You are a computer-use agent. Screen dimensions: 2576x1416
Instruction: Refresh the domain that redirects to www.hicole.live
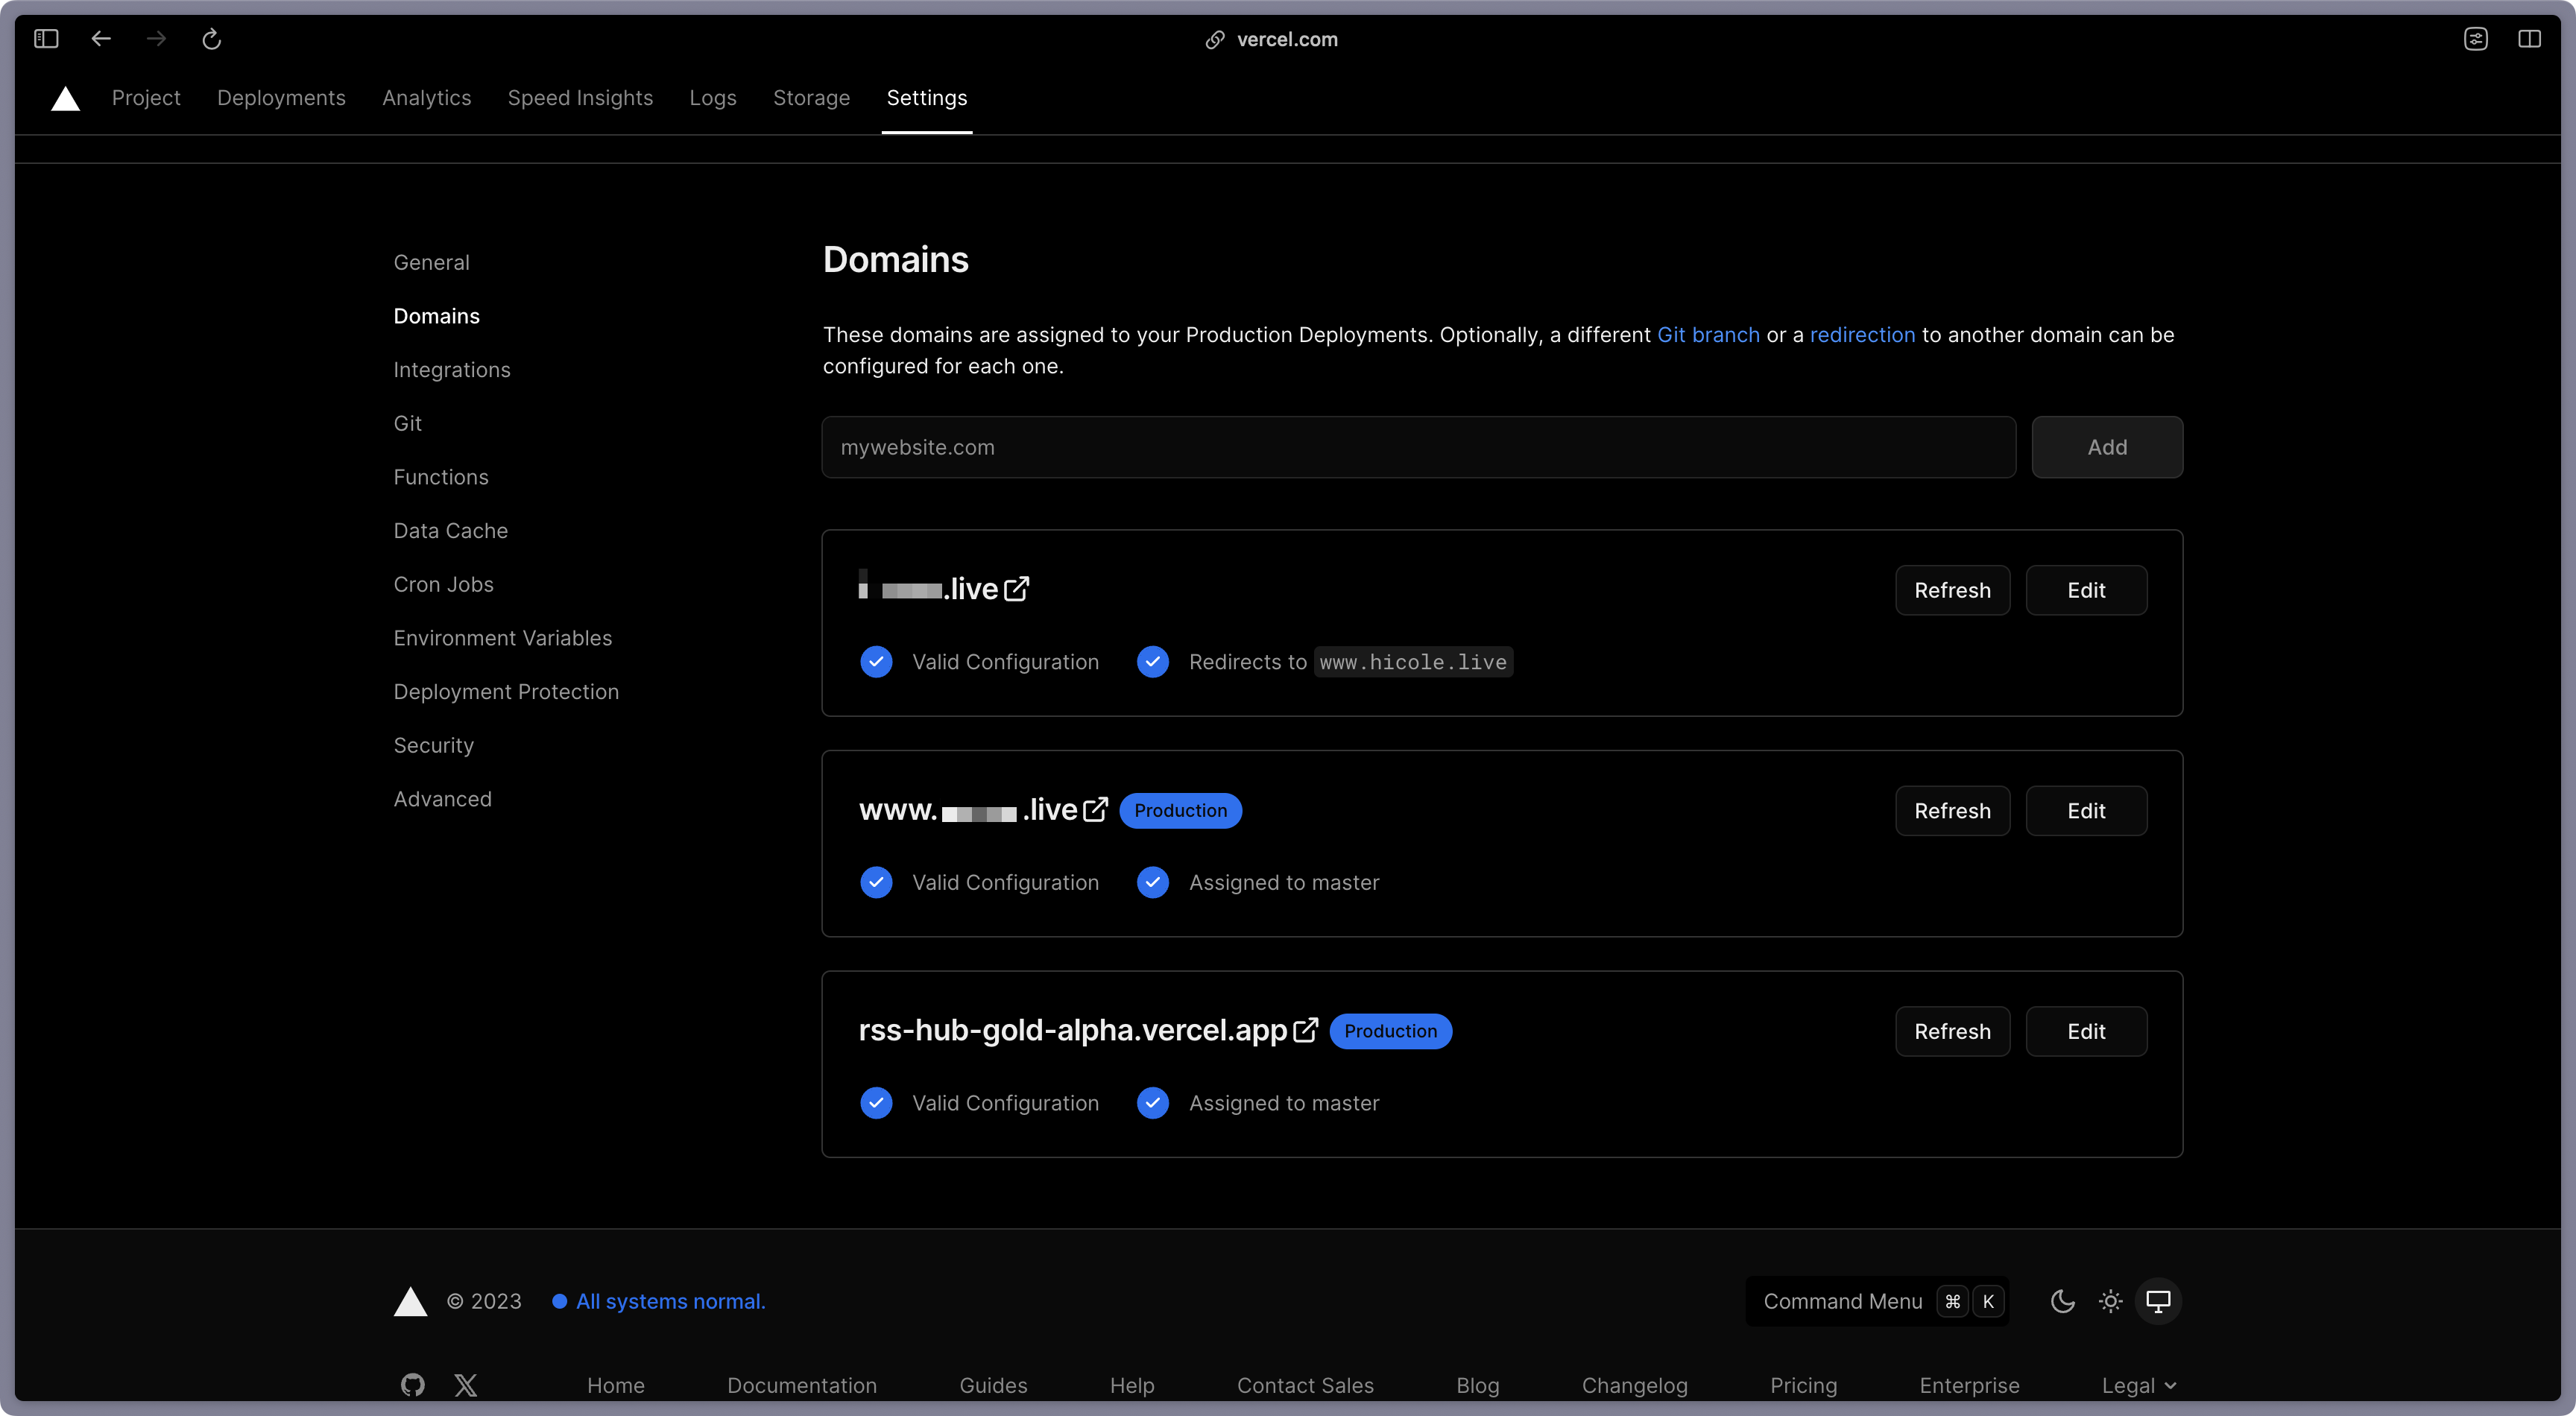tap(1953, 590)
